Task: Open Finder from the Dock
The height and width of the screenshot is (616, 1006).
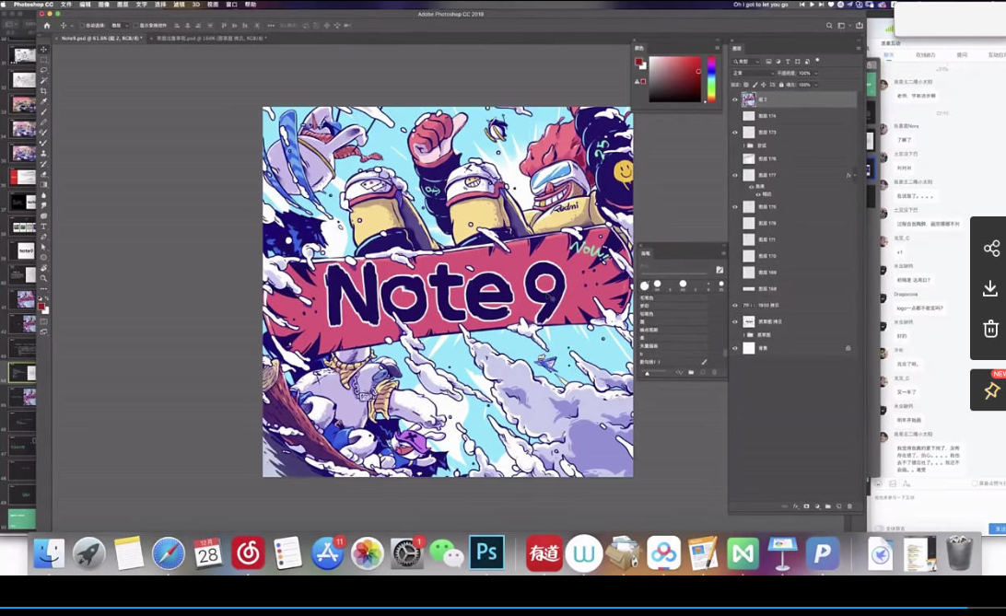Action: (49, 553)
